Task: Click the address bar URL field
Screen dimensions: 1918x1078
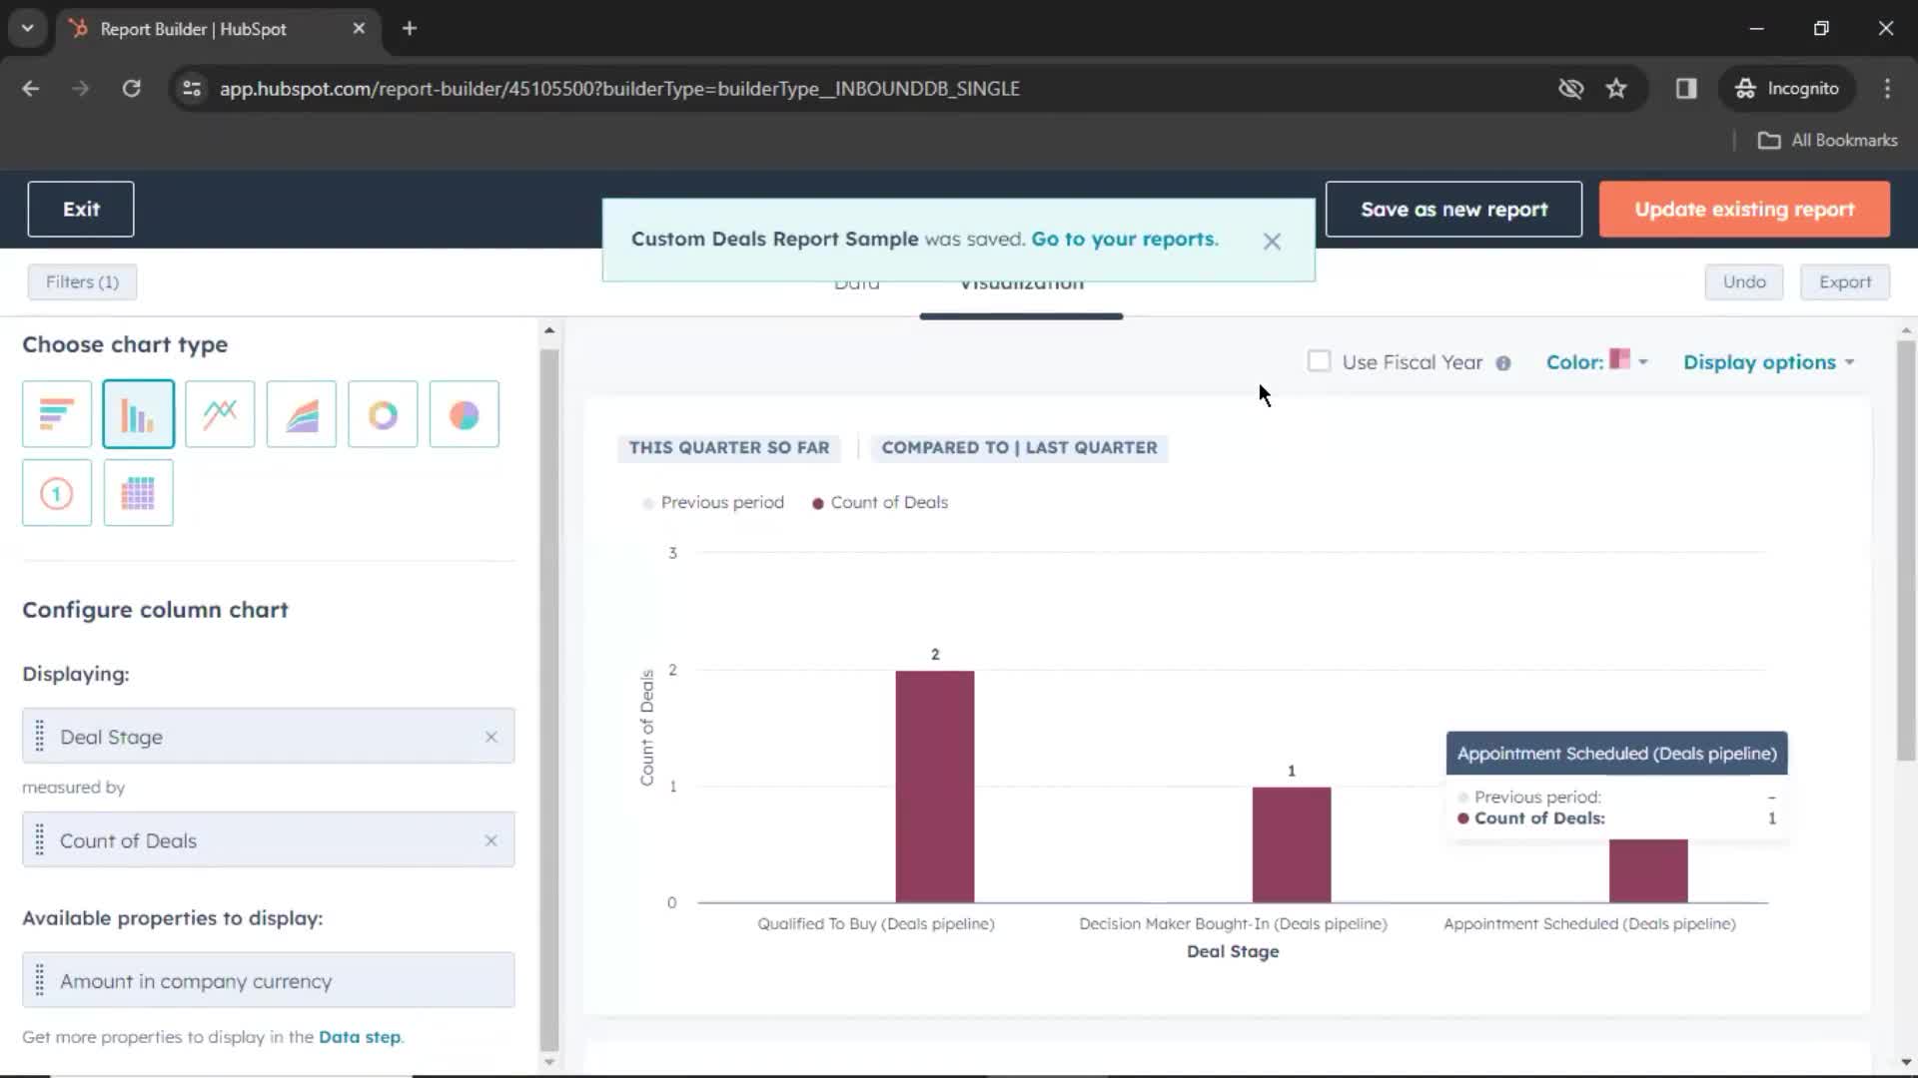Action: [619, 89]
